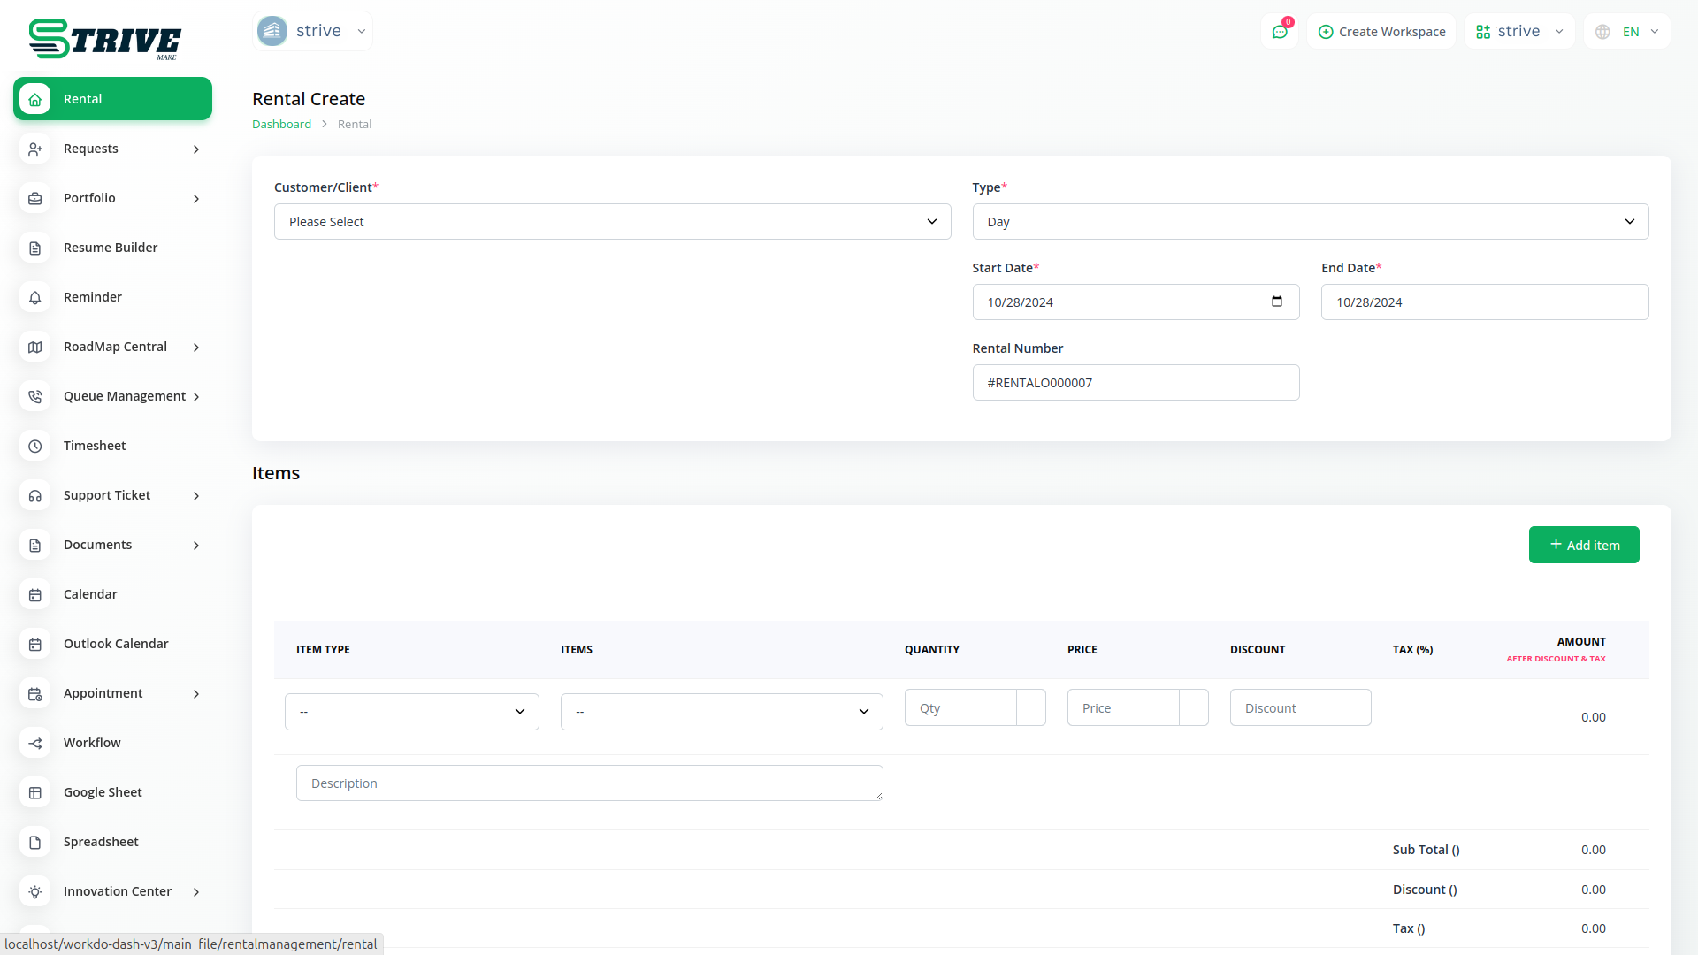Click the Timesheet clock icon

[x=35, y=447]
